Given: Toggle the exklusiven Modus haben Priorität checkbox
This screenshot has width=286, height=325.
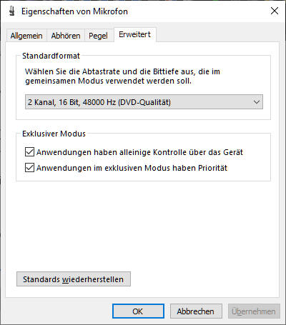Looking at the screenshot, I should [x=29, y=168].
